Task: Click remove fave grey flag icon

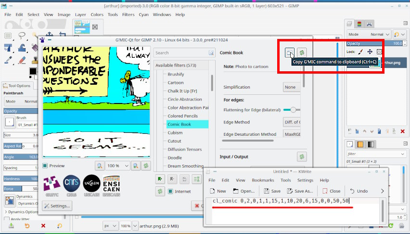Action: tap(172, 179)
